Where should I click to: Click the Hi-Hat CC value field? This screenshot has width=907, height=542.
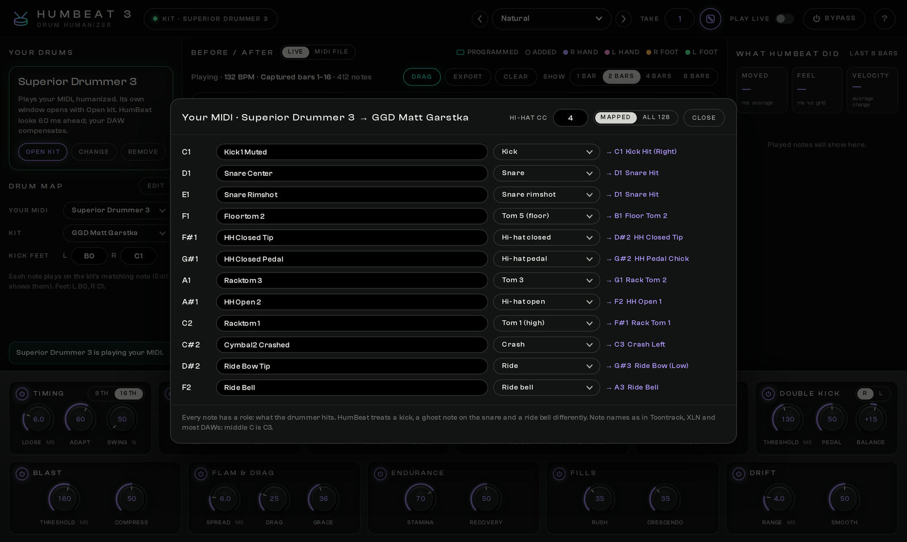click(x=570, y=118)
